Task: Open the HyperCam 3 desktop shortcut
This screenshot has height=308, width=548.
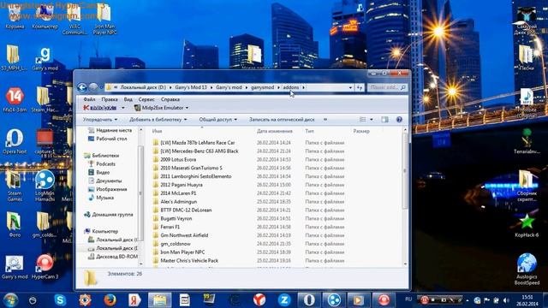Action: click(x=45, y=267)
